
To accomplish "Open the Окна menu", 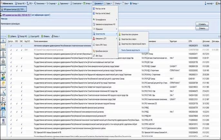I will tap(125, 4).
